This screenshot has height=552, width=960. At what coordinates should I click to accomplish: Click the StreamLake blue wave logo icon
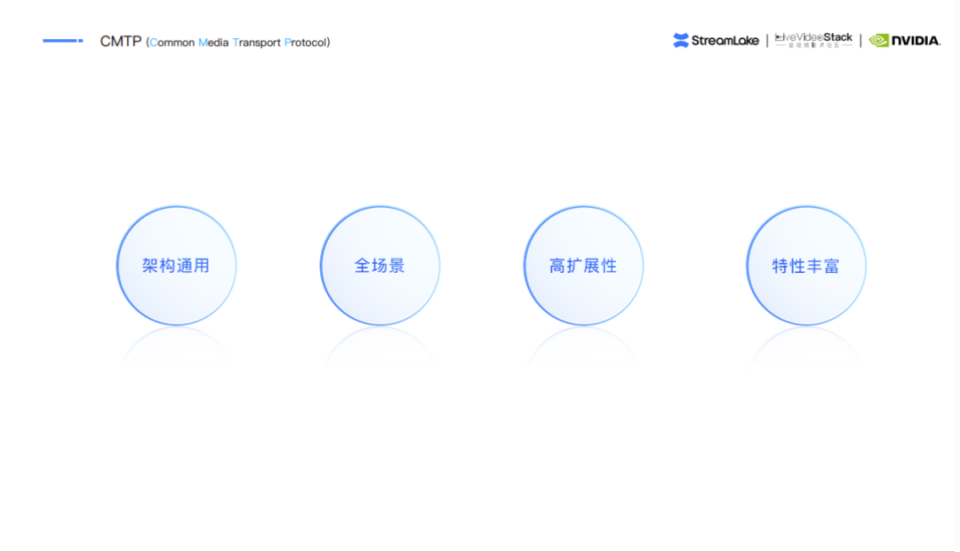click(681, 40)
